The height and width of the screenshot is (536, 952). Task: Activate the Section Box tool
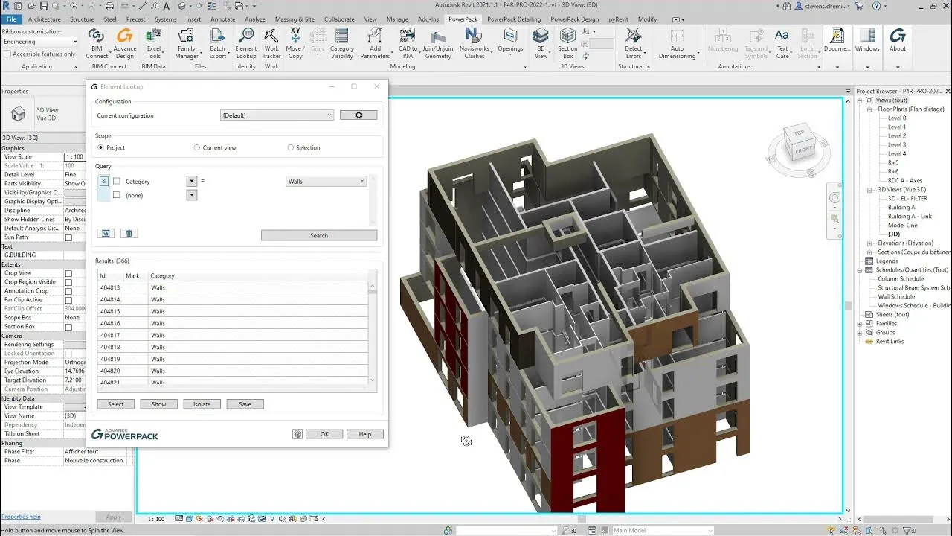tap(567, 44)
